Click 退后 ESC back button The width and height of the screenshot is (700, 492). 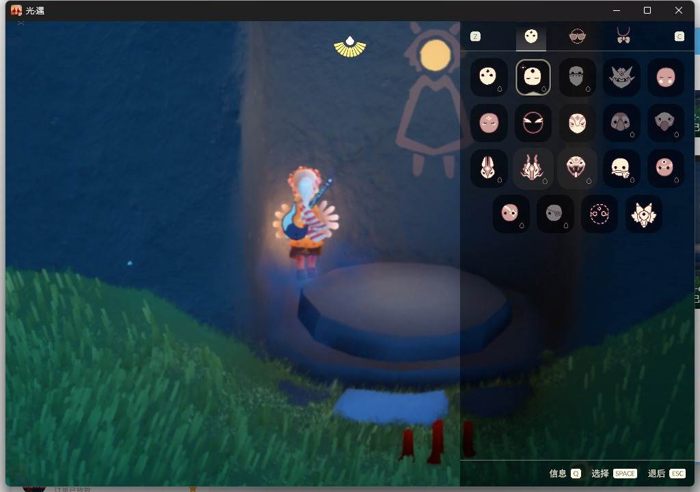pos(667,474)
